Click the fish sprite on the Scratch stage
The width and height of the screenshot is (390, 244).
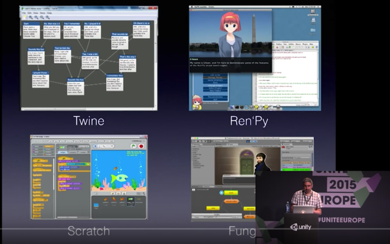click(119, 178)
